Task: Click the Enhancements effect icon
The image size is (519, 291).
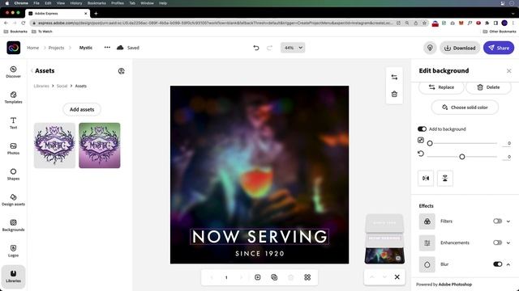Action: pyautogui.click(x=427, y=242)
